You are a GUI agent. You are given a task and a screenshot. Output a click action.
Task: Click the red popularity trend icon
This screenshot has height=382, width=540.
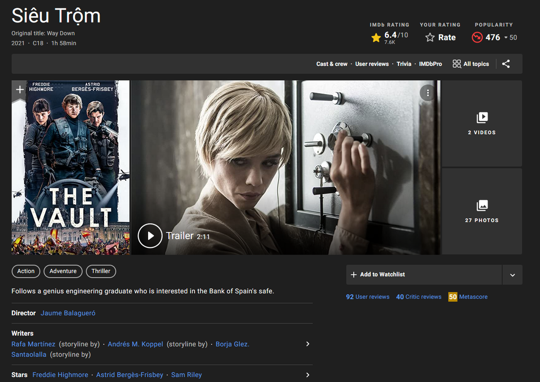[x=477, y=37]
